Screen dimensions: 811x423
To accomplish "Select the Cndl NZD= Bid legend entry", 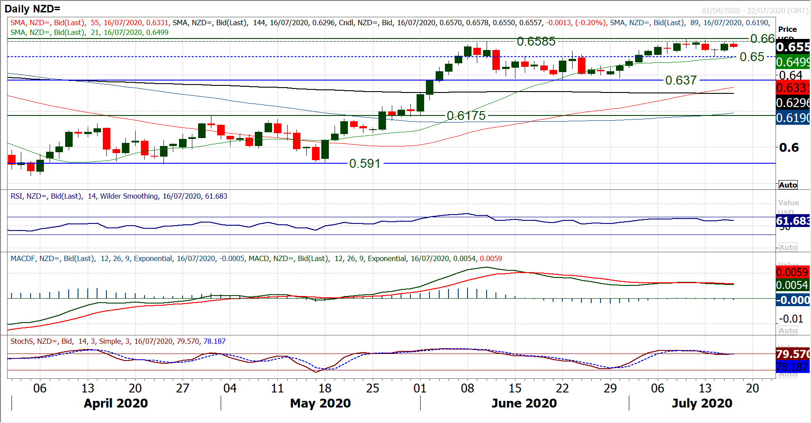I will 473,23.
